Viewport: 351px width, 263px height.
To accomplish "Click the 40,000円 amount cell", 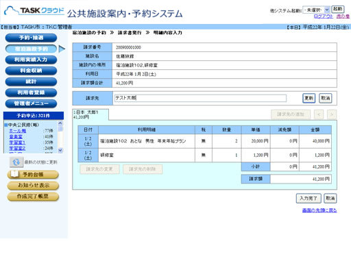I will click(315, 141).
